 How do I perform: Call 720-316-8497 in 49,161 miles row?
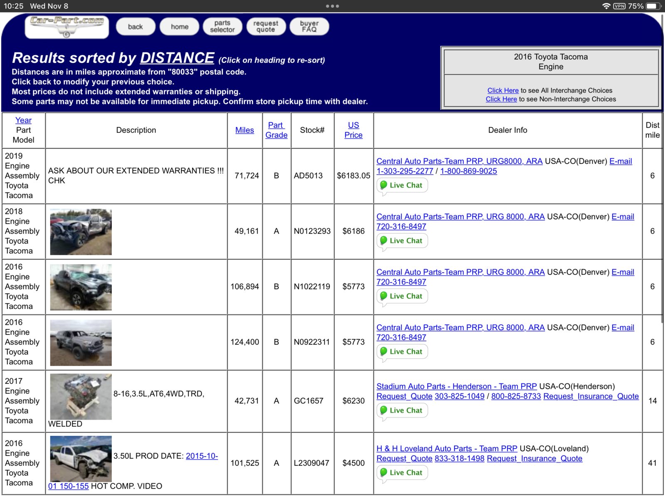coord(401,227)
